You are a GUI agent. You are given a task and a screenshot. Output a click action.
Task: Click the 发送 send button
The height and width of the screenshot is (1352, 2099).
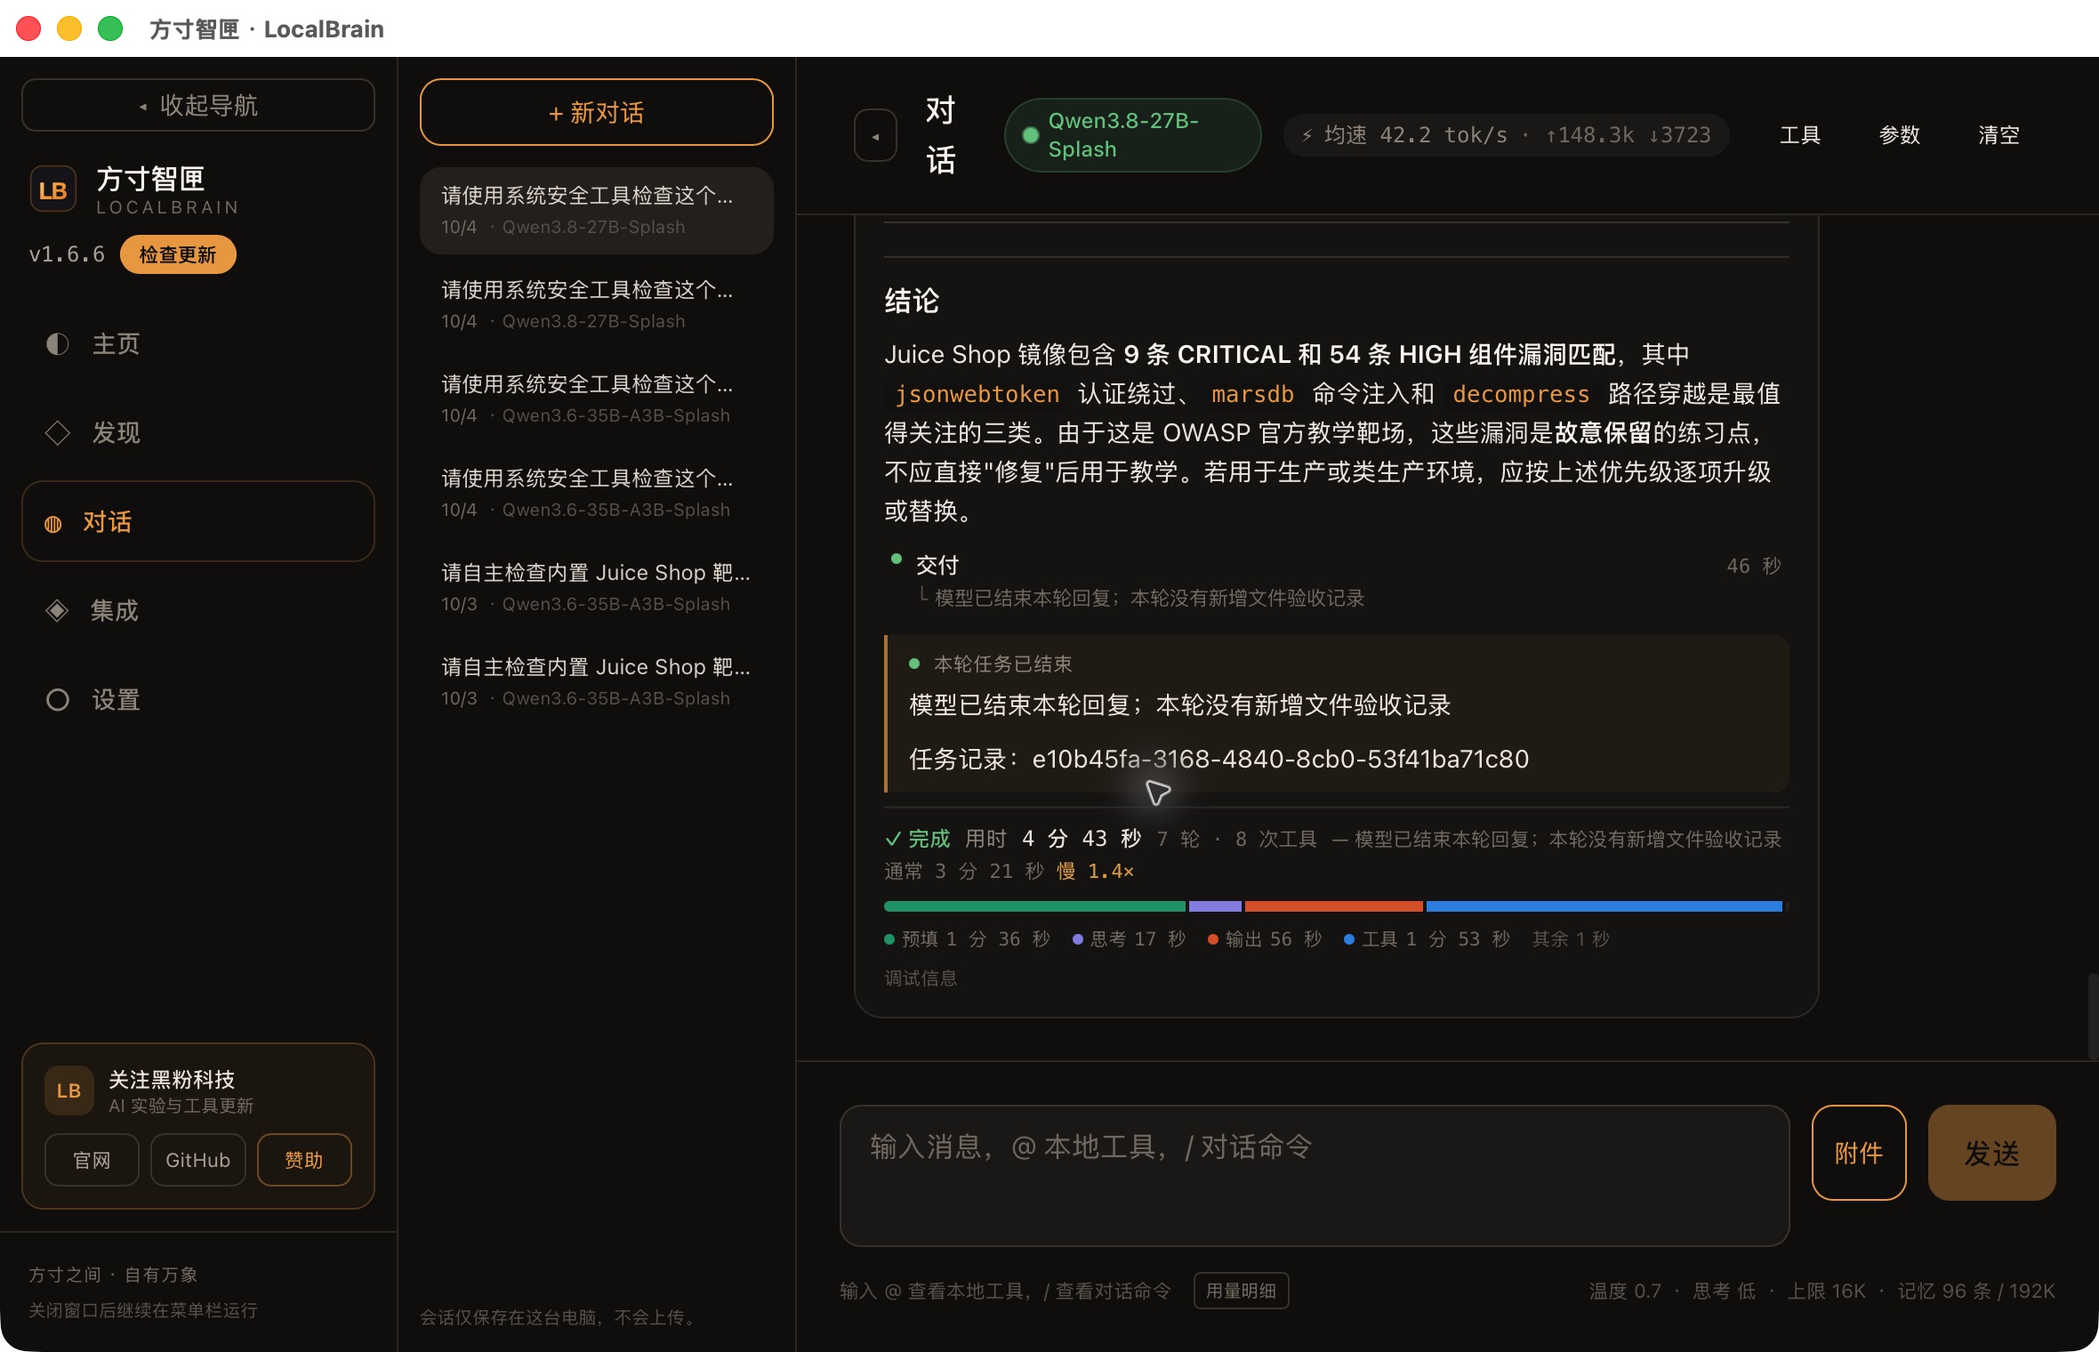coord(1991,1153)
